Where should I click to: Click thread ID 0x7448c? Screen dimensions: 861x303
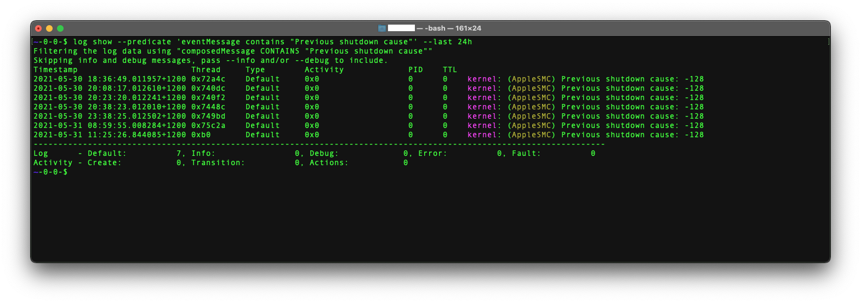click(x=208, y=107)
